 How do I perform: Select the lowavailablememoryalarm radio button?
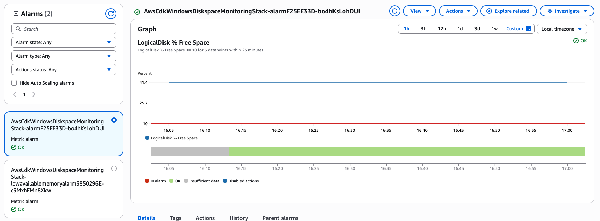click(114, 168)
